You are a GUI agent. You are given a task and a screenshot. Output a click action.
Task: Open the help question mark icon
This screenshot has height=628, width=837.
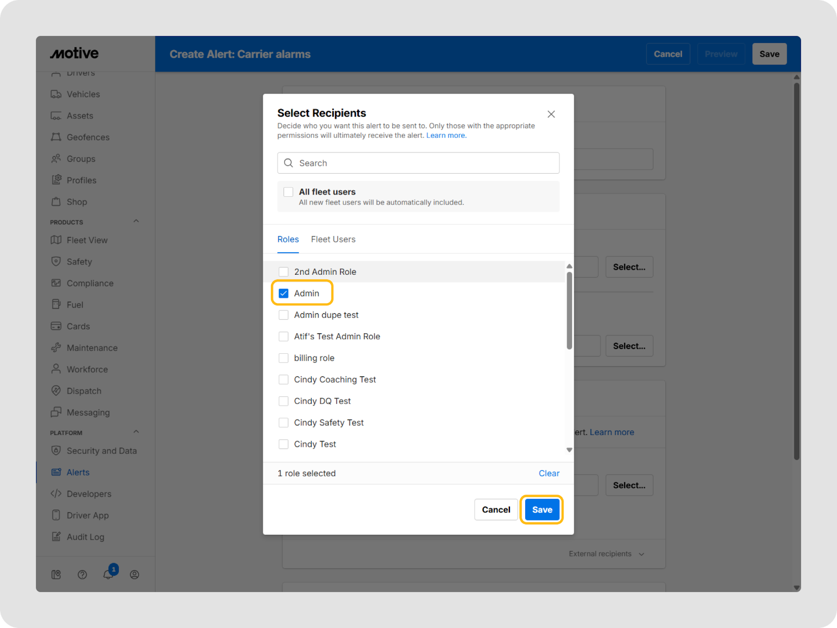[x=82, y=575]
